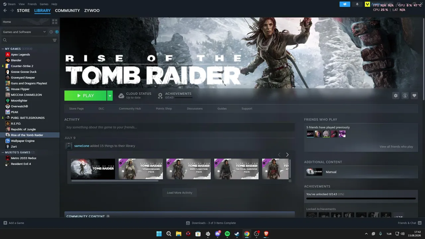Image resolution: width=425 pixels, height=239 pixels.
Task: Open Steam from the Windows taskbar
Action: pos(237,234)
